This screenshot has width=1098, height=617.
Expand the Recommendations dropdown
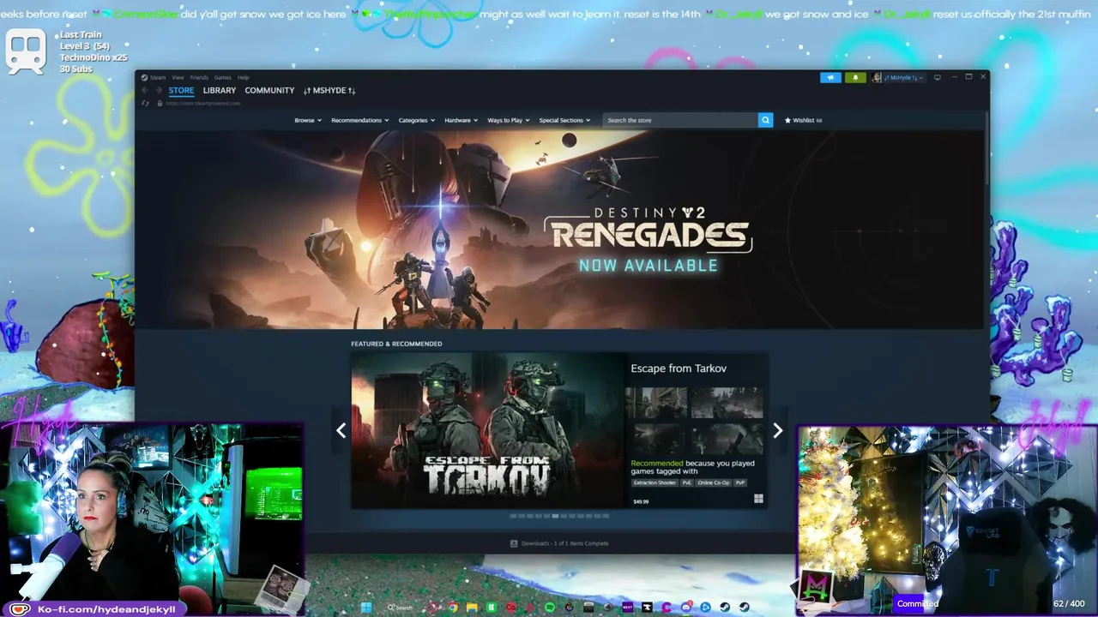(x=360, y=120)
